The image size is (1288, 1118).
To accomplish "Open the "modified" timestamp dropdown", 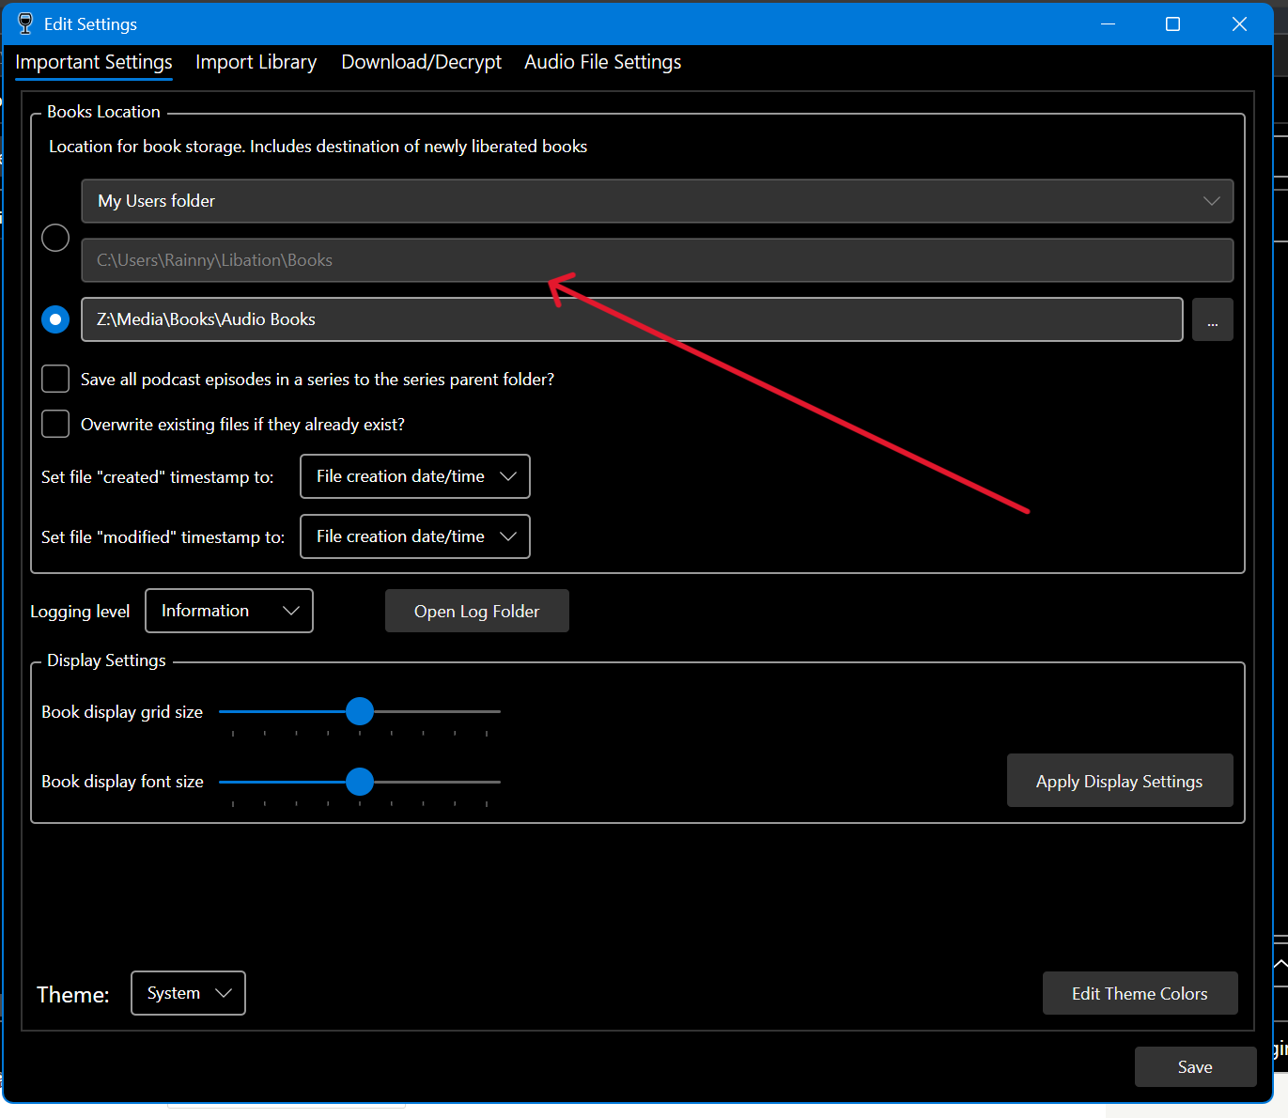I will pos(414,536).
